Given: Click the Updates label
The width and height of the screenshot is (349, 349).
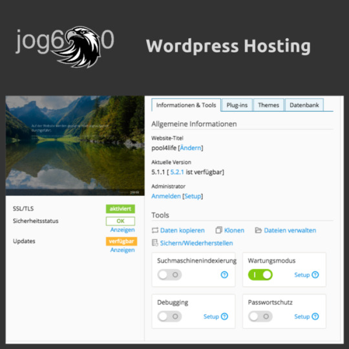Looking at the screenshot, I should 24,241.
